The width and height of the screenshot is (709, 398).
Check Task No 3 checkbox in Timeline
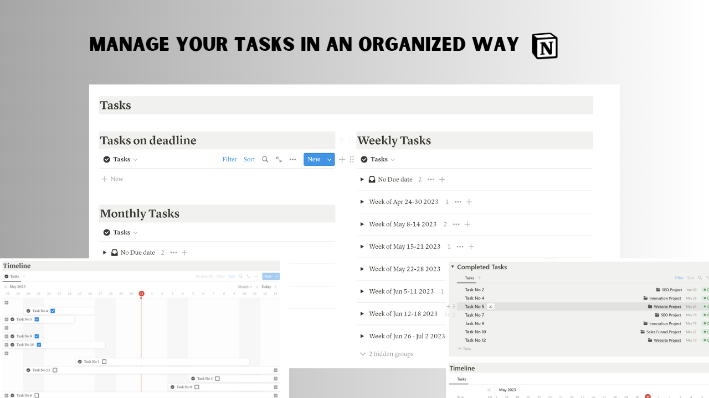tap(217, 378)
